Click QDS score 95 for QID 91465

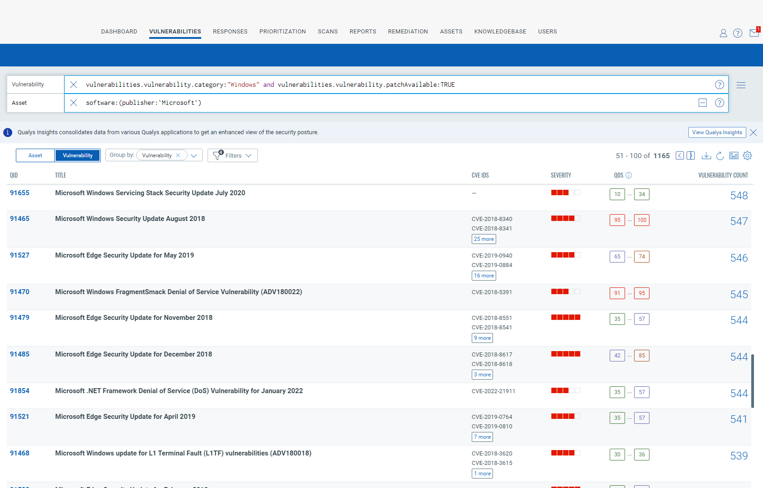(617, 220)
